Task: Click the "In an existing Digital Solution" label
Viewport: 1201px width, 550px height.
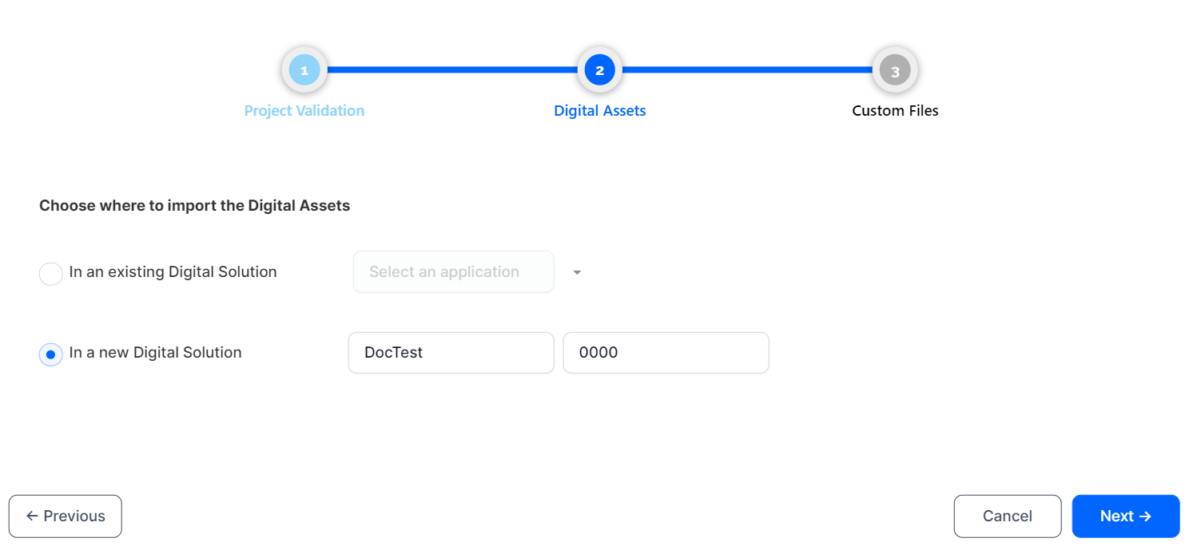Action: click(x=173, y=272)
